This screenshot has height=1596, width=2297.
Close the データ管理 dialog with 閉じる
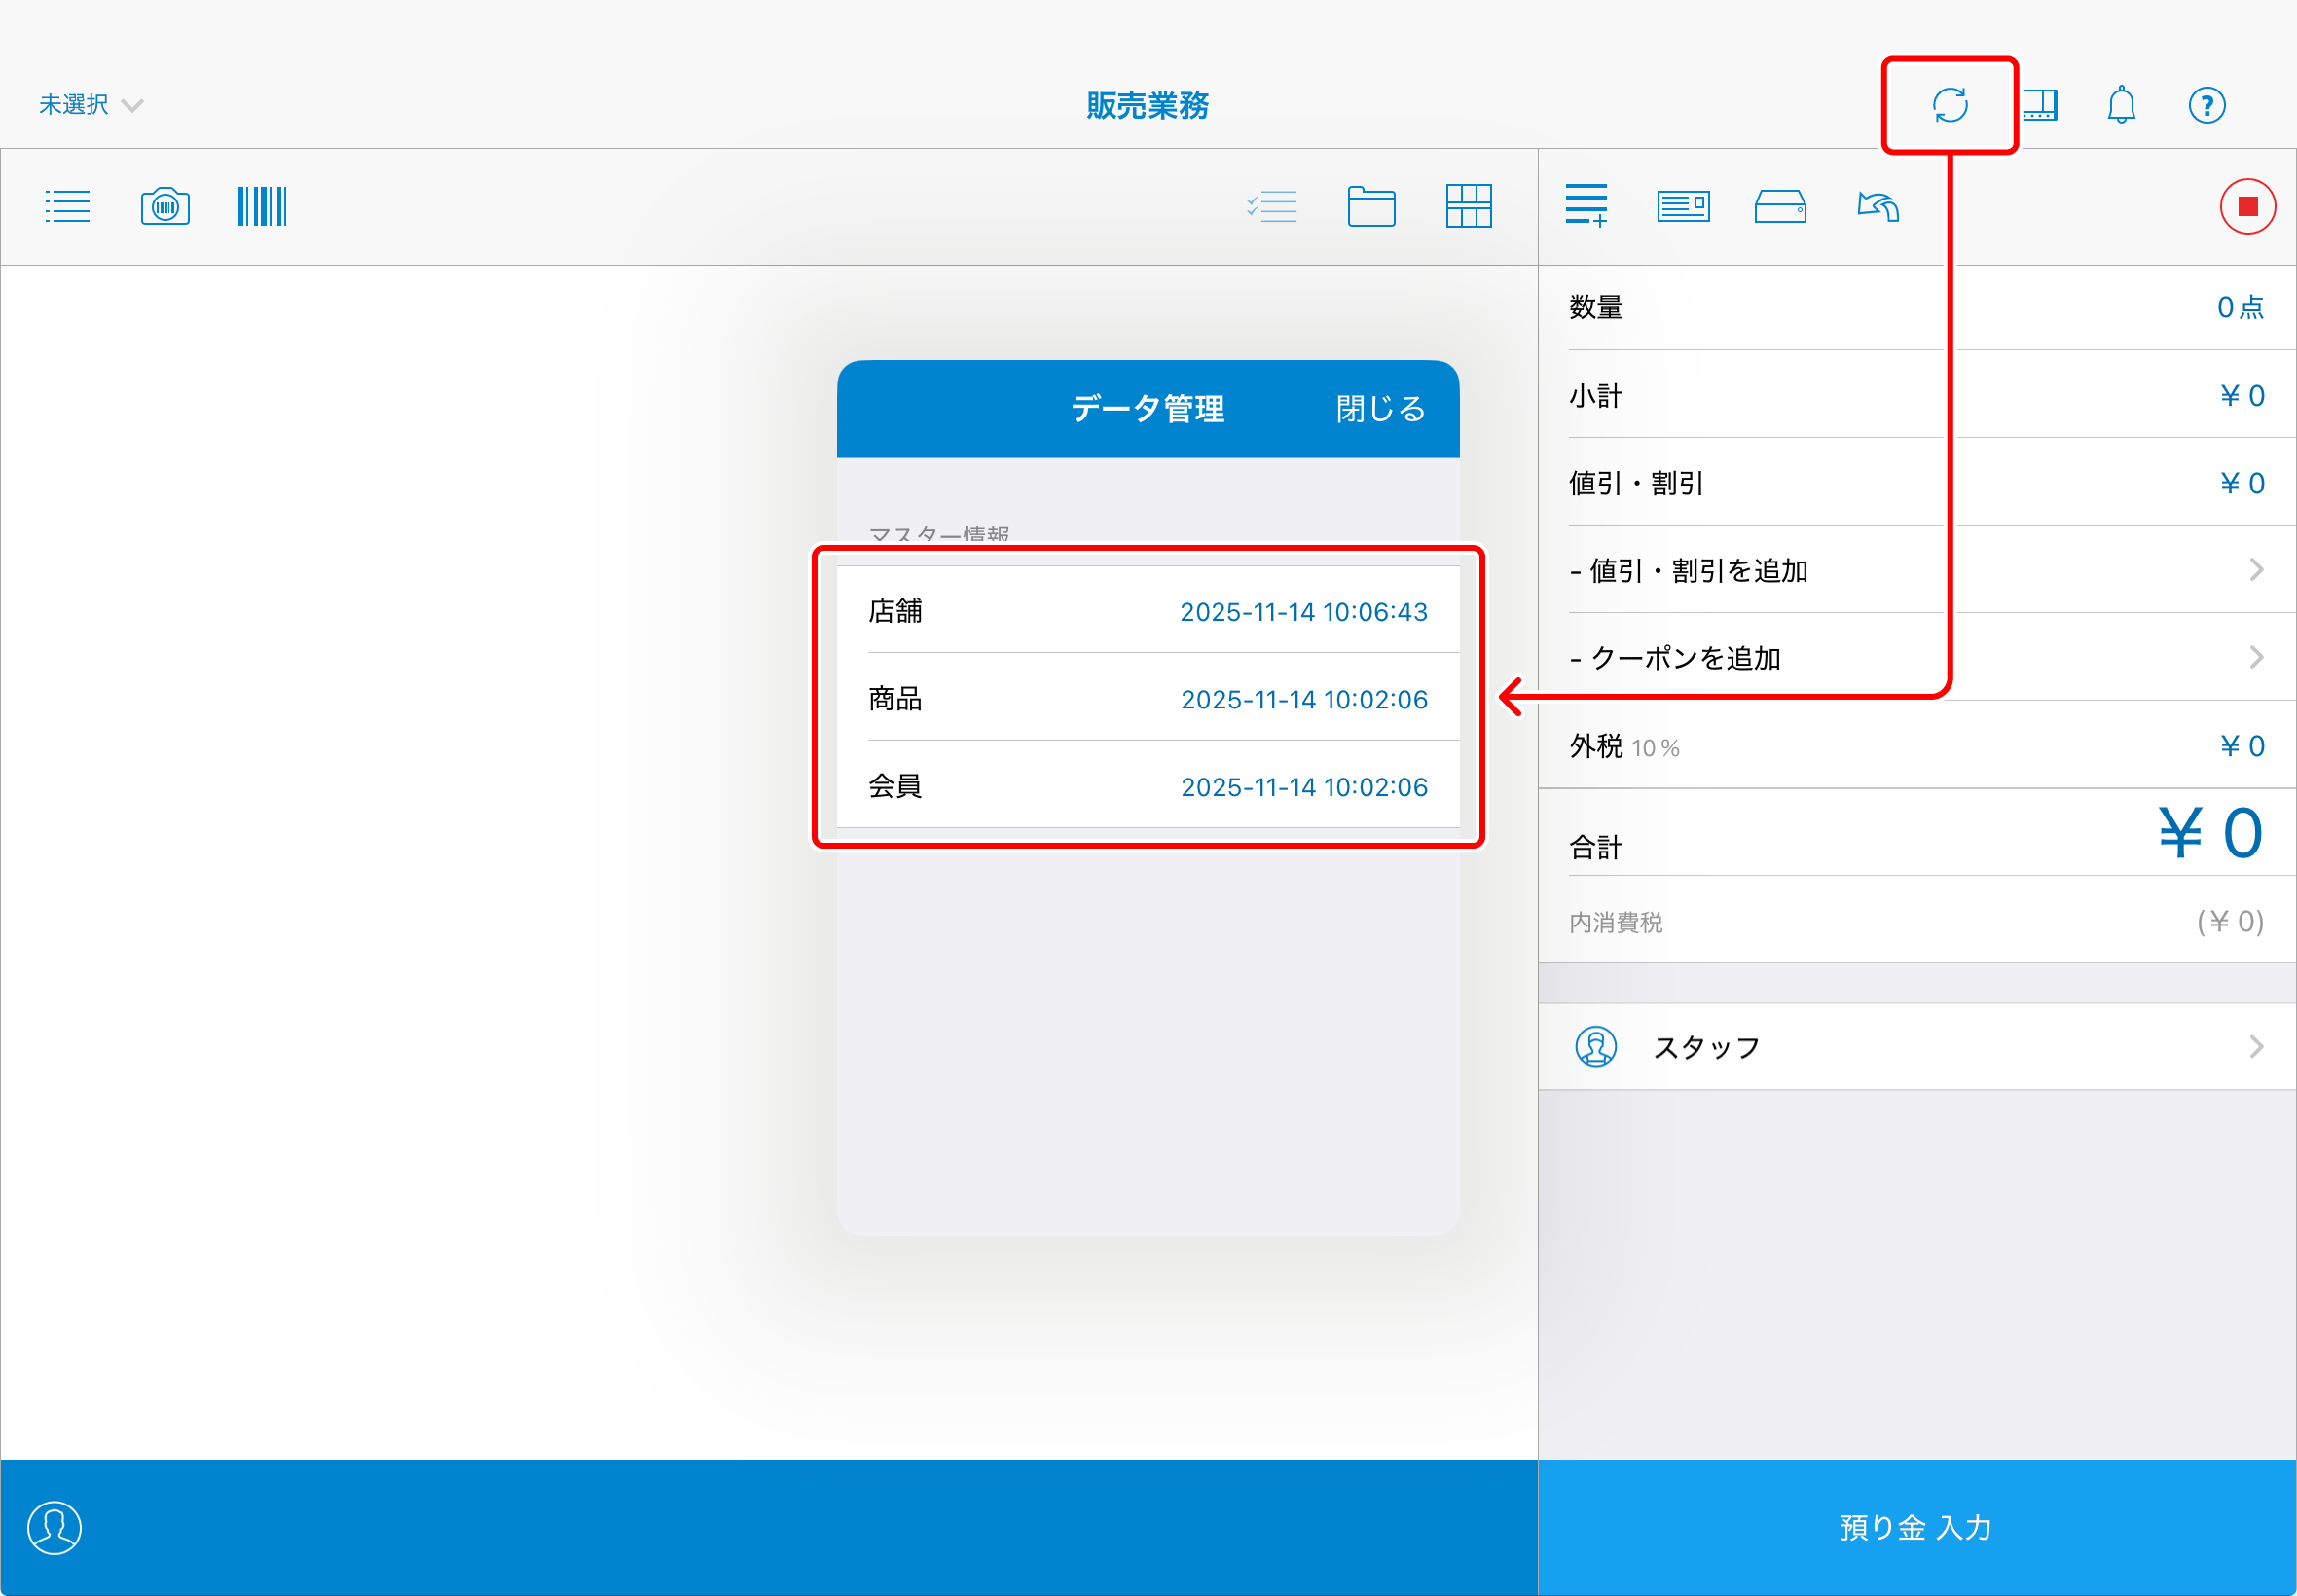pyautogui.click(x=1380, y=409)
